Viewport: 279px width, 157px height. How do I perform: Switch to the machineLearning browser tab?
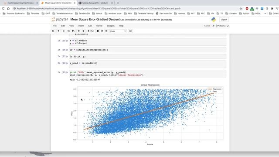(x=20, y=3)
